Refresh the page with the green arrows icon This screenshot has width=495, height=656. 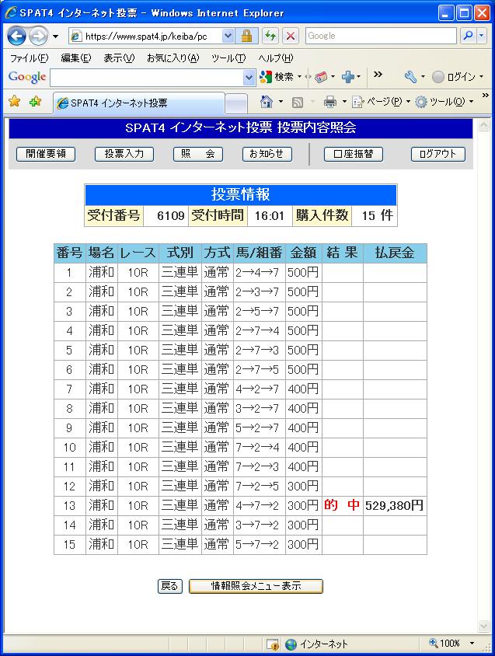270,36
